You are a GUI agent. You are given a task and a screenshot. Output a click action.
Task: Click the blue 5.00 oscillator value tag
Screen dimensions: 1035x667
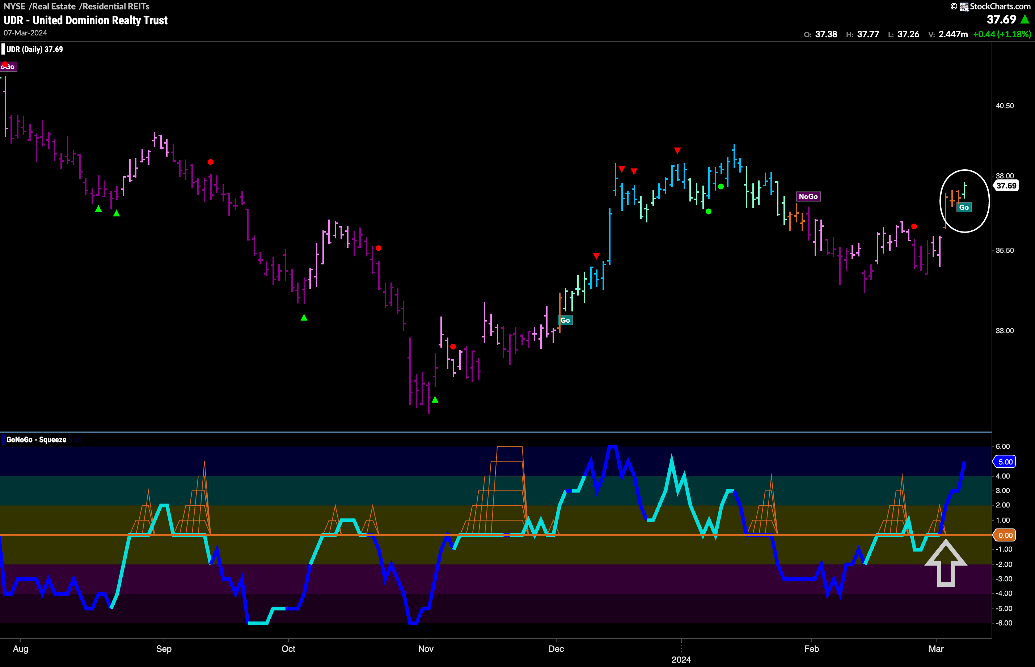1005,462
